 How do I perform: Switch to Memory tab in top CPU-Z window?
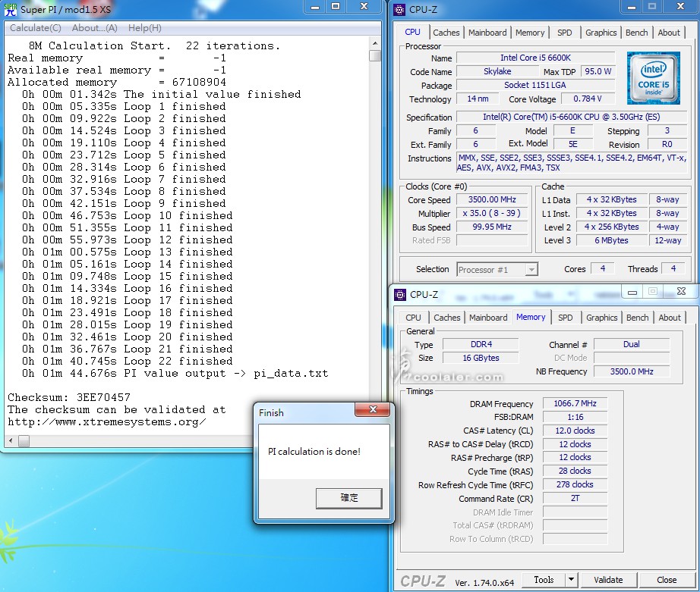(x=530, y=33)
